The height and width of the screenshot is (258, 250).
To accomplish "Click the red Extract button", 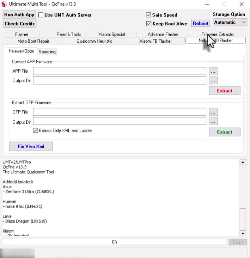I will point(225,91).
